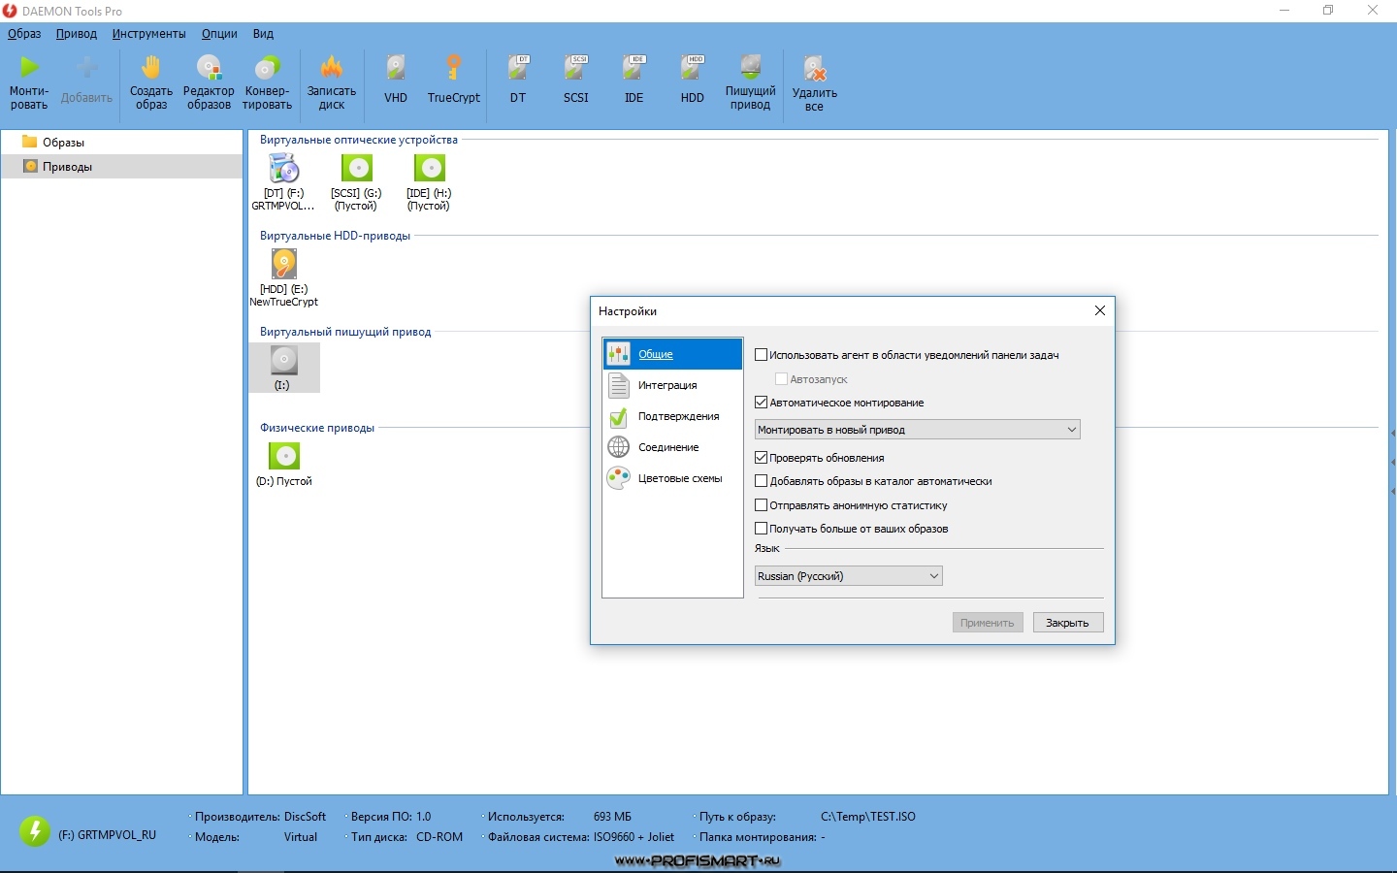Click image path C:\Temp\TEST.ISO
Screen dimensions: 1397x873
(x=868, y=817)
